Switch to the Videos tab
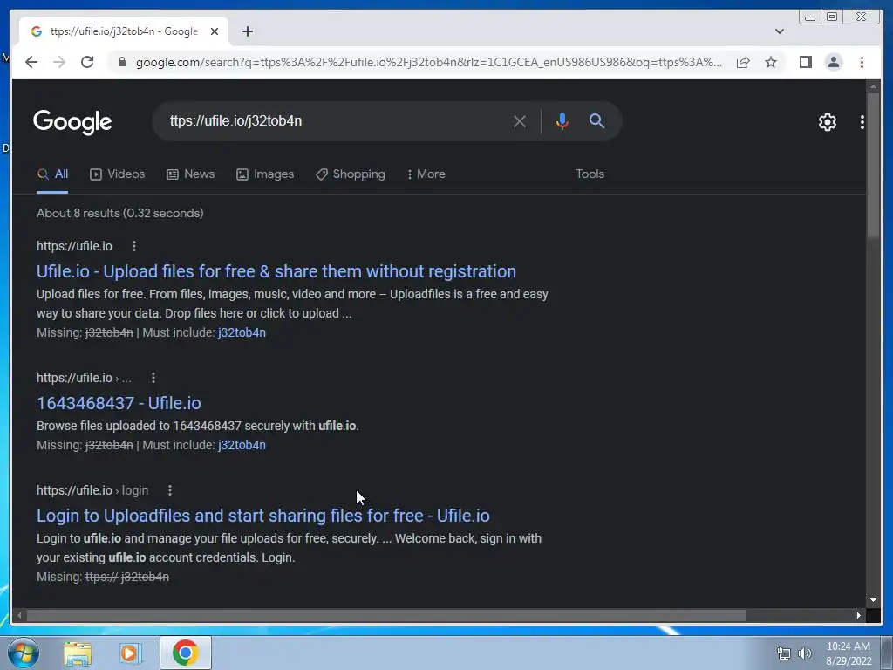The width and height of the screenshot is (893, 670). (x=118, y=174)
